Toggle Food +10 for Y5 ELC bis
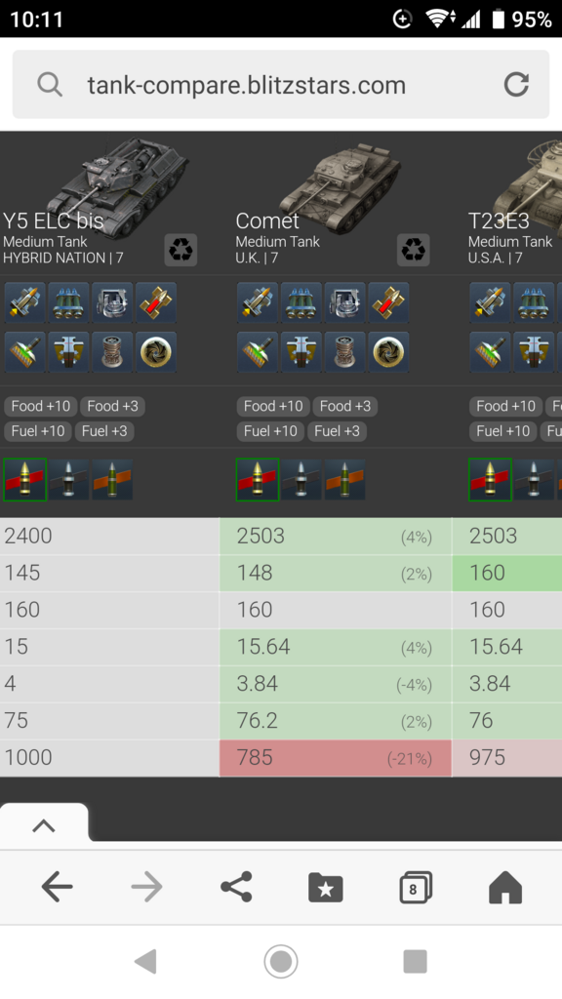Viewport: 562px width, 999px height. click(x=41, y=406)
